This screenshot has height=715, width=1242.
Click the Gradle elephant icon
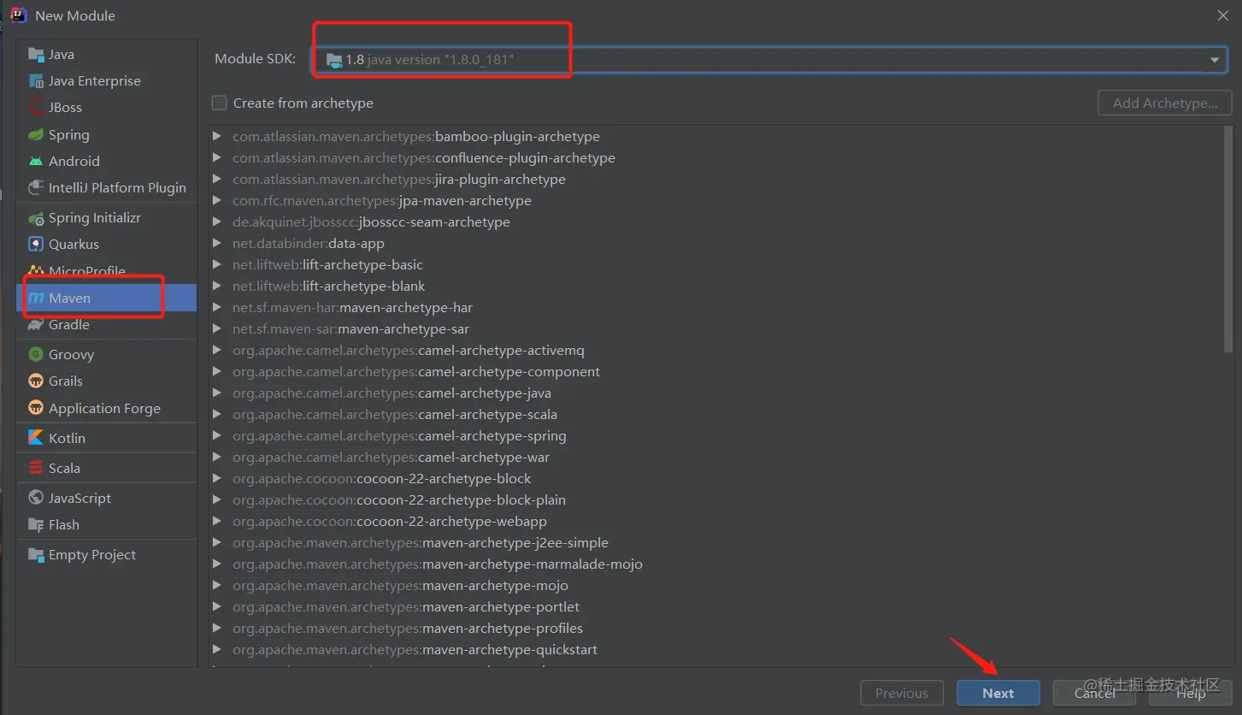pyautogui.click(x=36, y=325)
